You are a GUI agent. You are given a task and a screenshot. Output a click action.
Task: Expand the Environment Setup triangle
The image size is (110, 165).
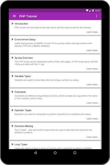tap(13, 39)
